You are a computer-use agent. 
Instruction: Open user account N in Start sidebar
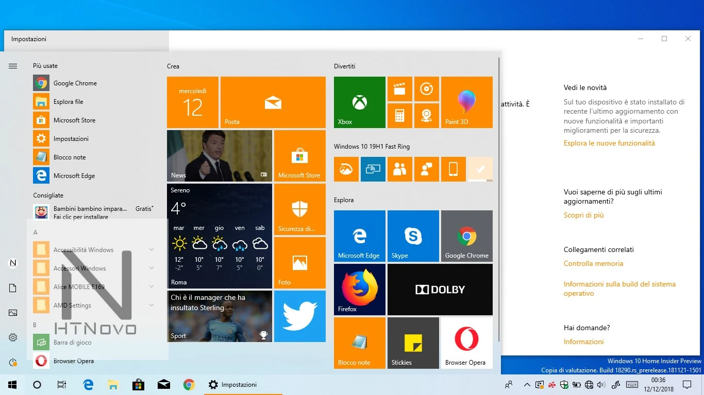click(x=13, y=263)
